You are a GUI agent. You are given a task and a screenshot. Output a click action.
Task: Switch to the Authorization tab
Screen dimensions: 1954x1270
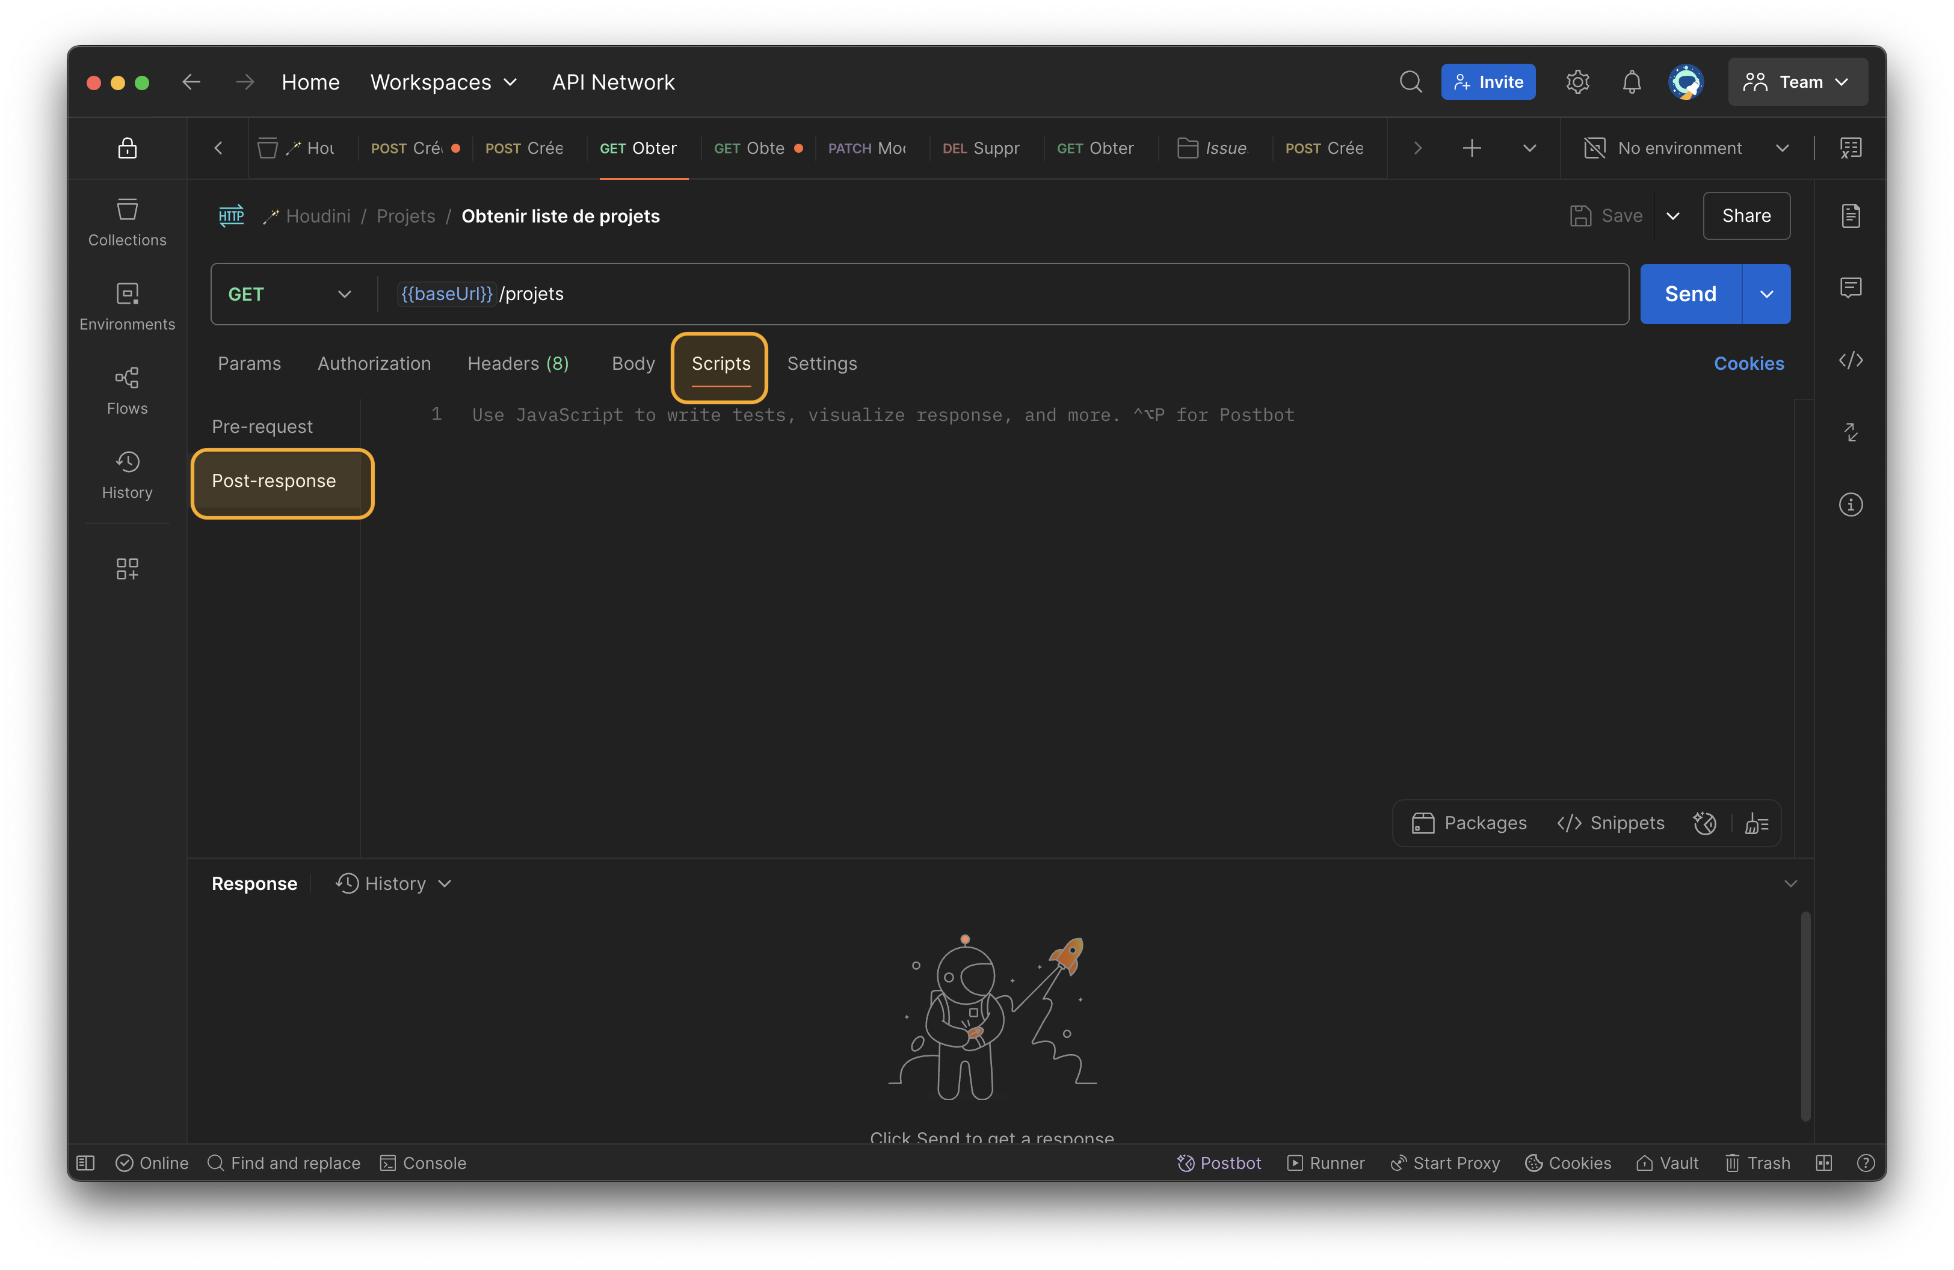[x=374, y=363]
